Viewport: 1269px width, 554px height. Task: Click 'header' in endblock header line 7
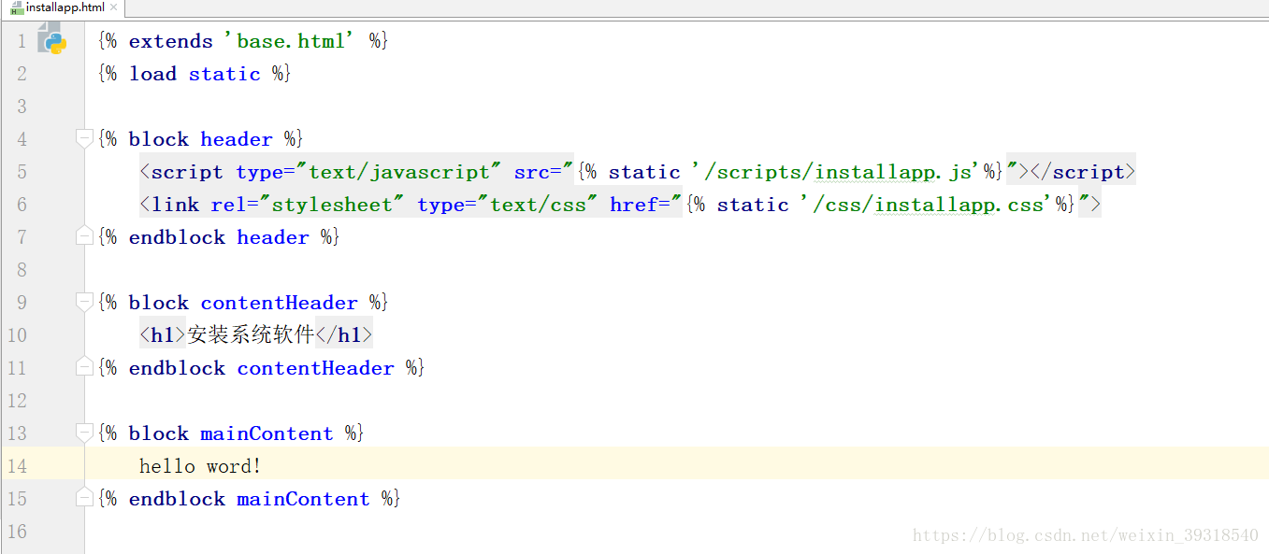[272, 237]
